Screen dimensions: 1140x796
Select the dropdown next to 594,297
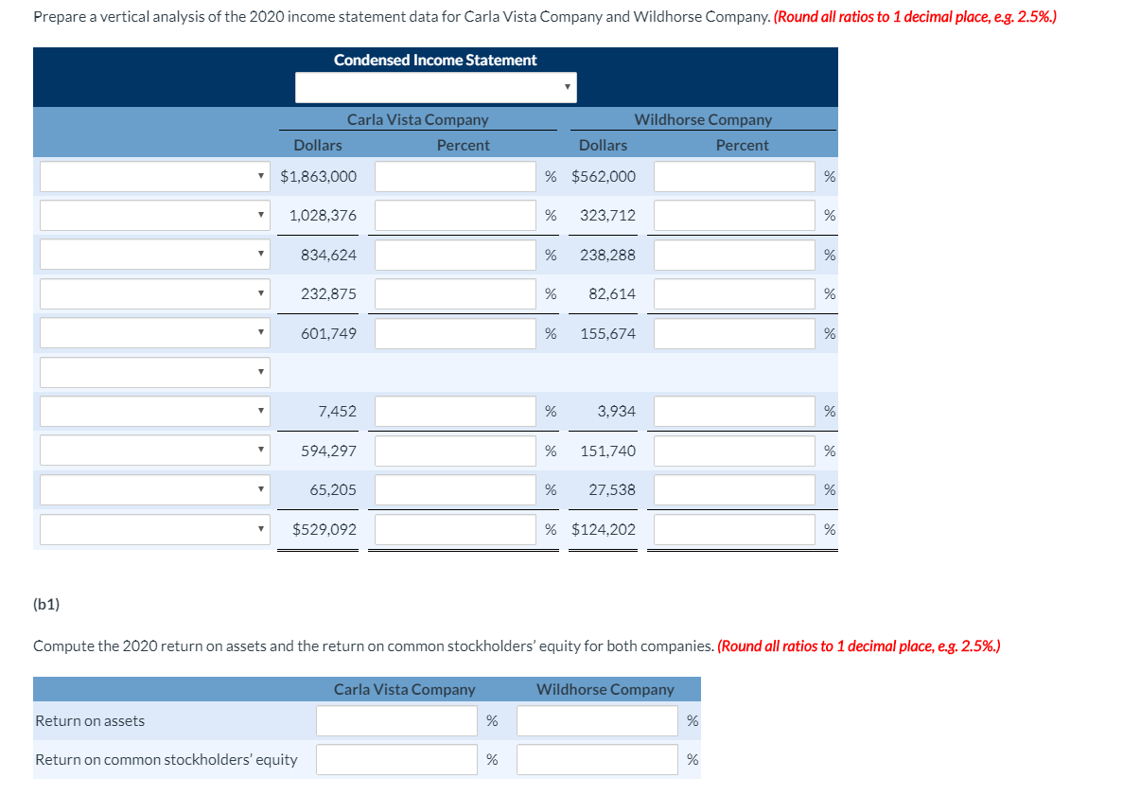(153, 450)
